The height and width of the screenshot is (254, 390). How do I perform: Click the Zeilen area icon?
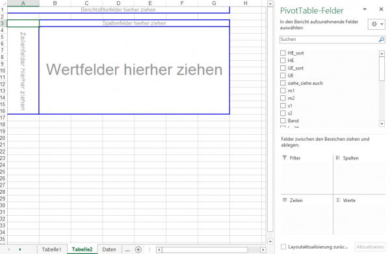click(285, 200)
